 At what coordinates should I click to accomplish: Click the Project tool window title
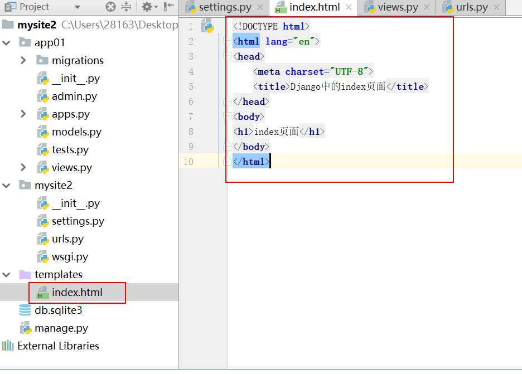pyautogui.click(x=34, y=7)
